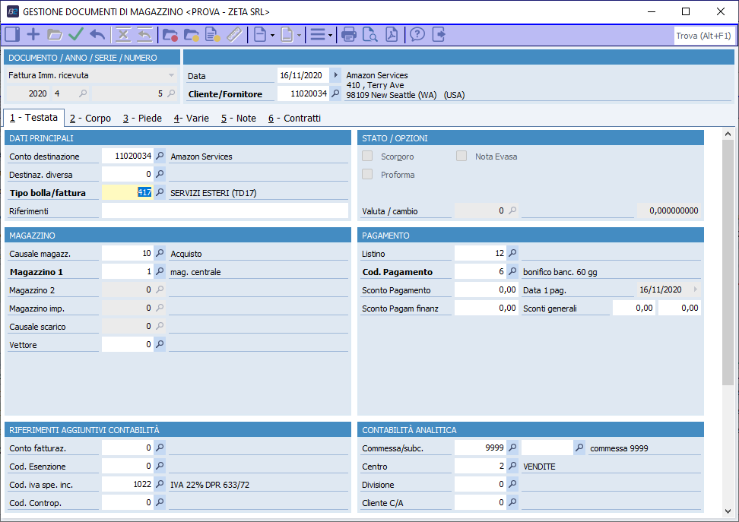
Task: Open lookup for Cod. Pagamento field
Action: tap(512, 272)
